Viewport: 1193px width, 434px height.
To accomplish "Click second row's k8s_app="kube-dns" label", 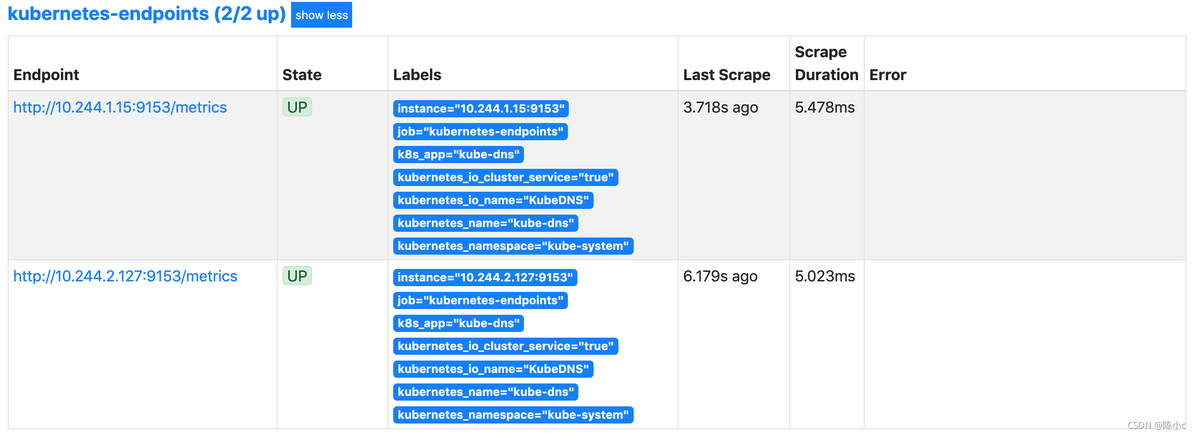I will (458, 323).
